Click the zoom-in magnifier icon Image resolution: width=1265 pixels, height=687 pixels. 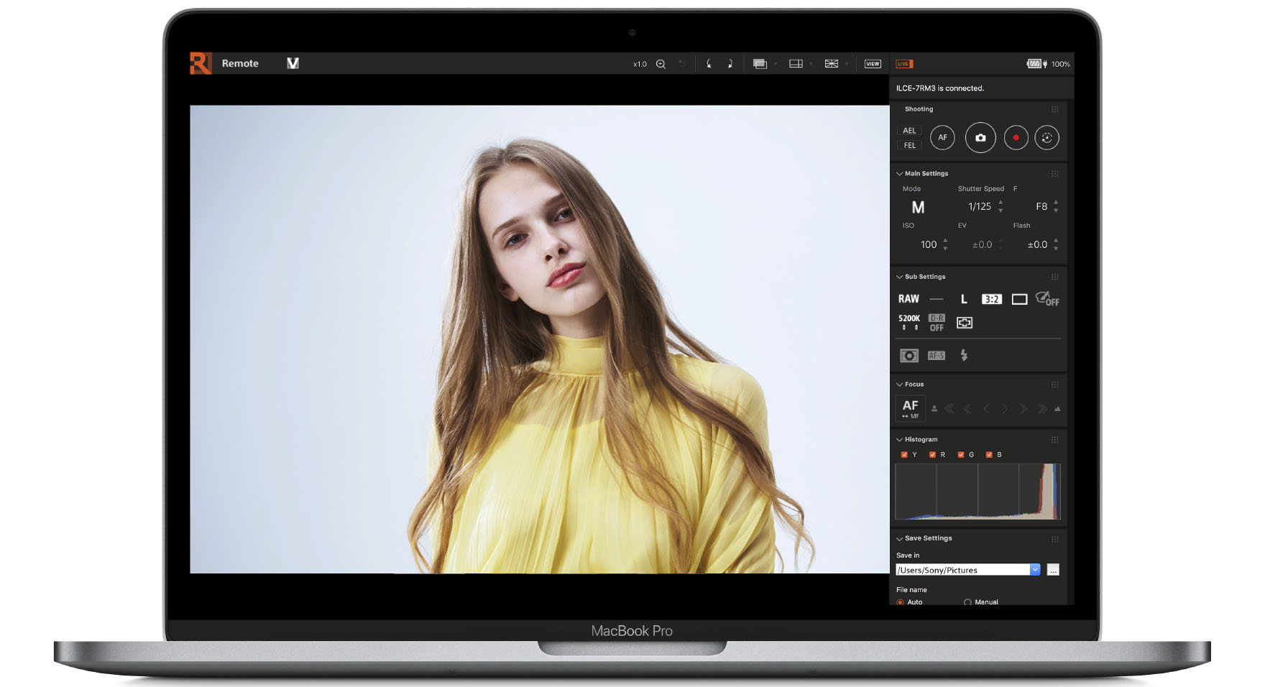pyautogui.click(x=661, y=64)
